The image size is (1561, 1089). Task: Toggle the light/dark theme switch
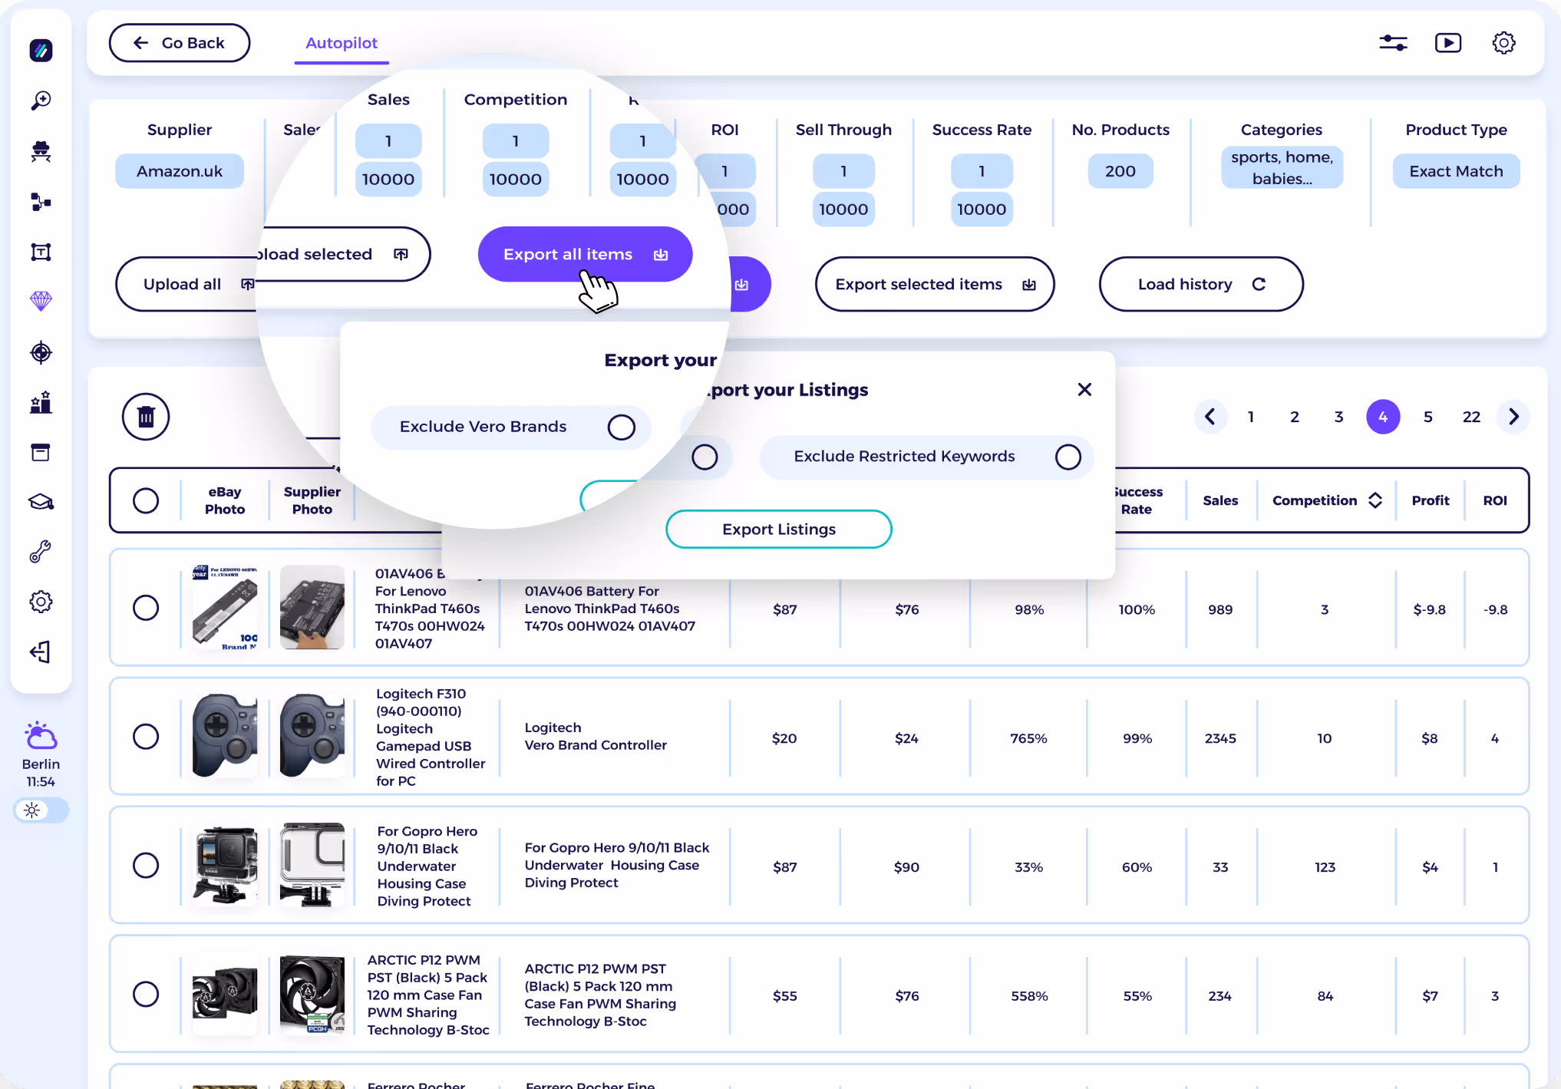click(x=41, y=810)
